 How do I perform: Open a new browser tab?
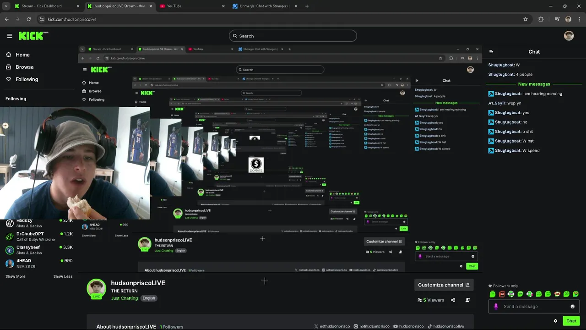(x=307, y=6)
